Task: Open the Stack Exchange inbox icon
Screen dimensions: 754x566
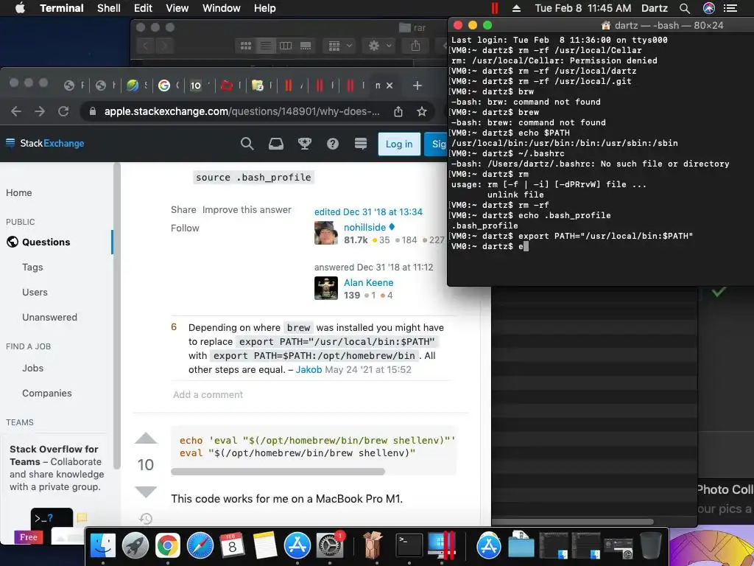Action: coord(276,144)
